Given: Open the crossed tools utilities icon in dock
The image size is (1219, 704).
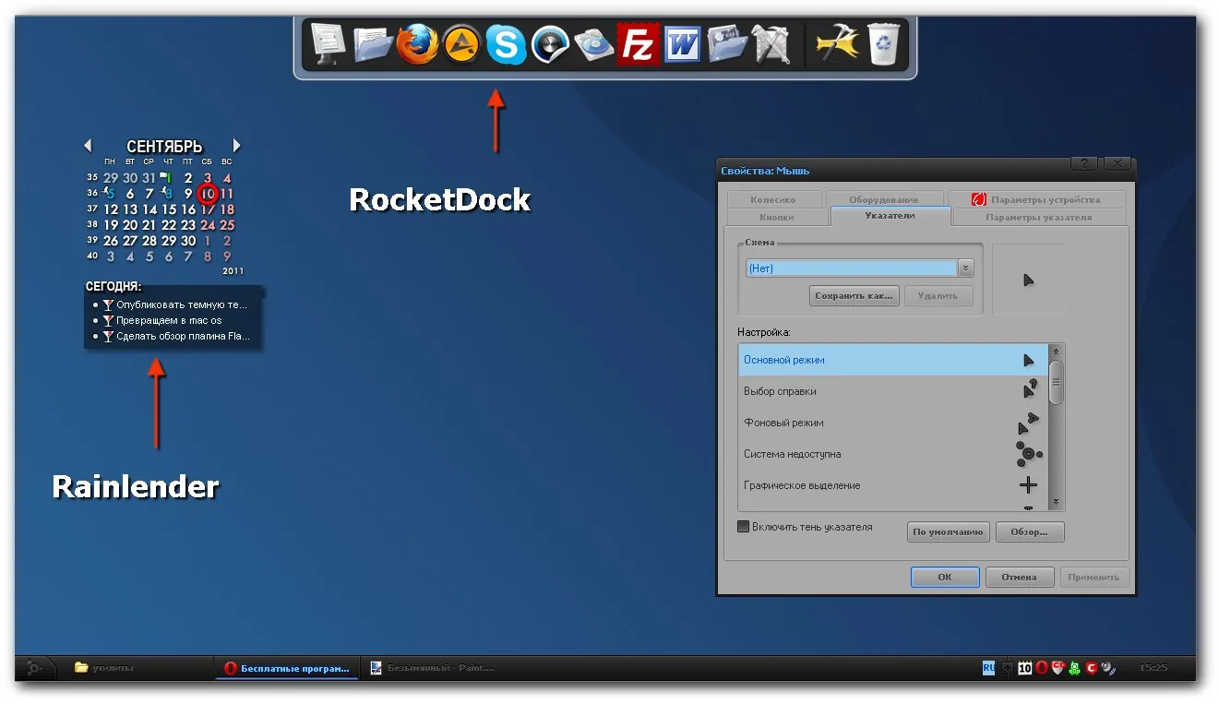Looking at the screenshot, I should pyautogui.click(x=771, y=44).
